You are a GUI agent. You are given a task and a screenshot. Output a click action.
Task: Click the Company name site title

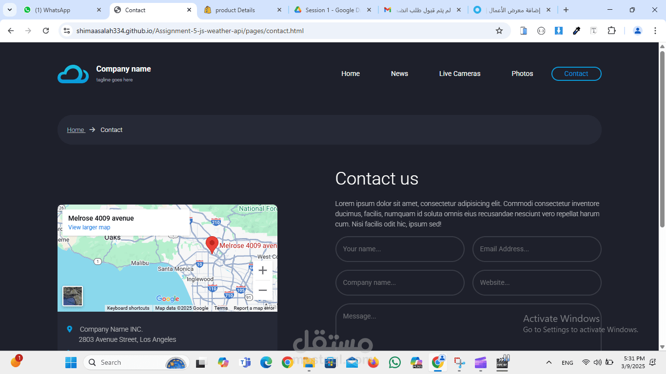point(123,69)
